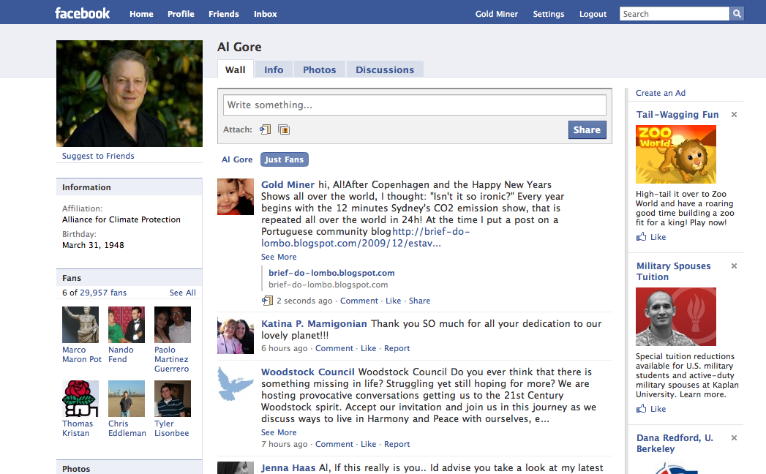Click the facebook logo
This screenshot has height=474, width=766.
[82, 13]
